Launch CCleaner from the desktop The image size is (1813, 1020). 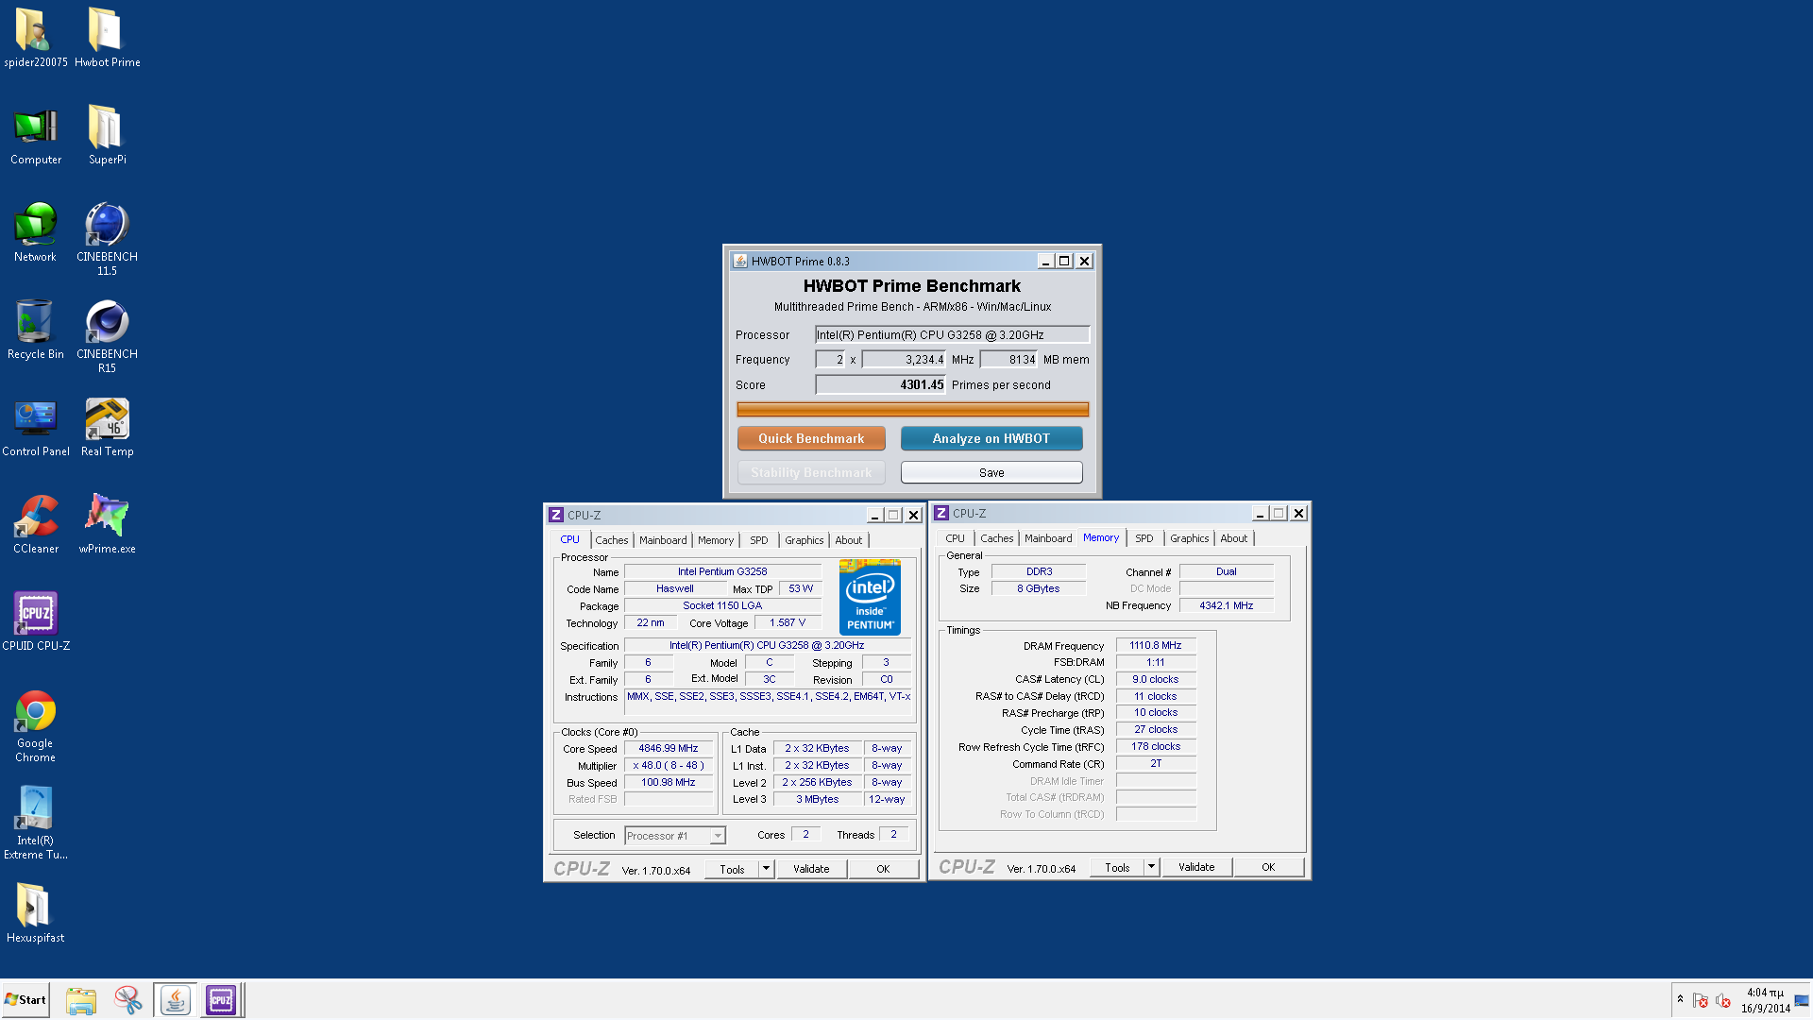click(x=35, y=524)
